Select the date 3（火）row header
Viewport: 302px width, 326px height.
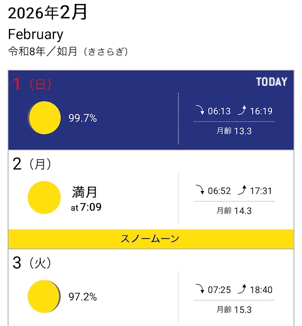tap(32, 263)
